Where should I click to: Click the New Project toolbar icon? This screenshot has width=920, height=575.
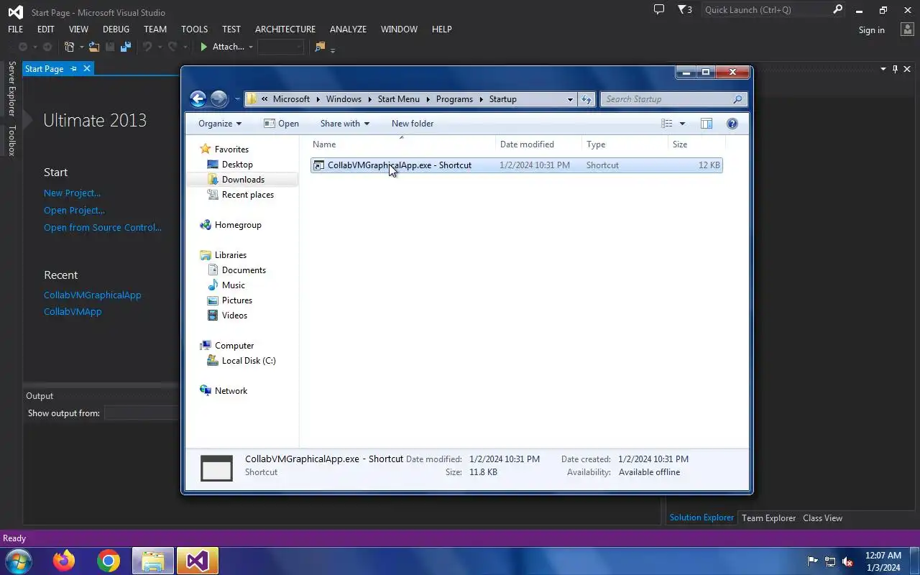coord(70,47)
